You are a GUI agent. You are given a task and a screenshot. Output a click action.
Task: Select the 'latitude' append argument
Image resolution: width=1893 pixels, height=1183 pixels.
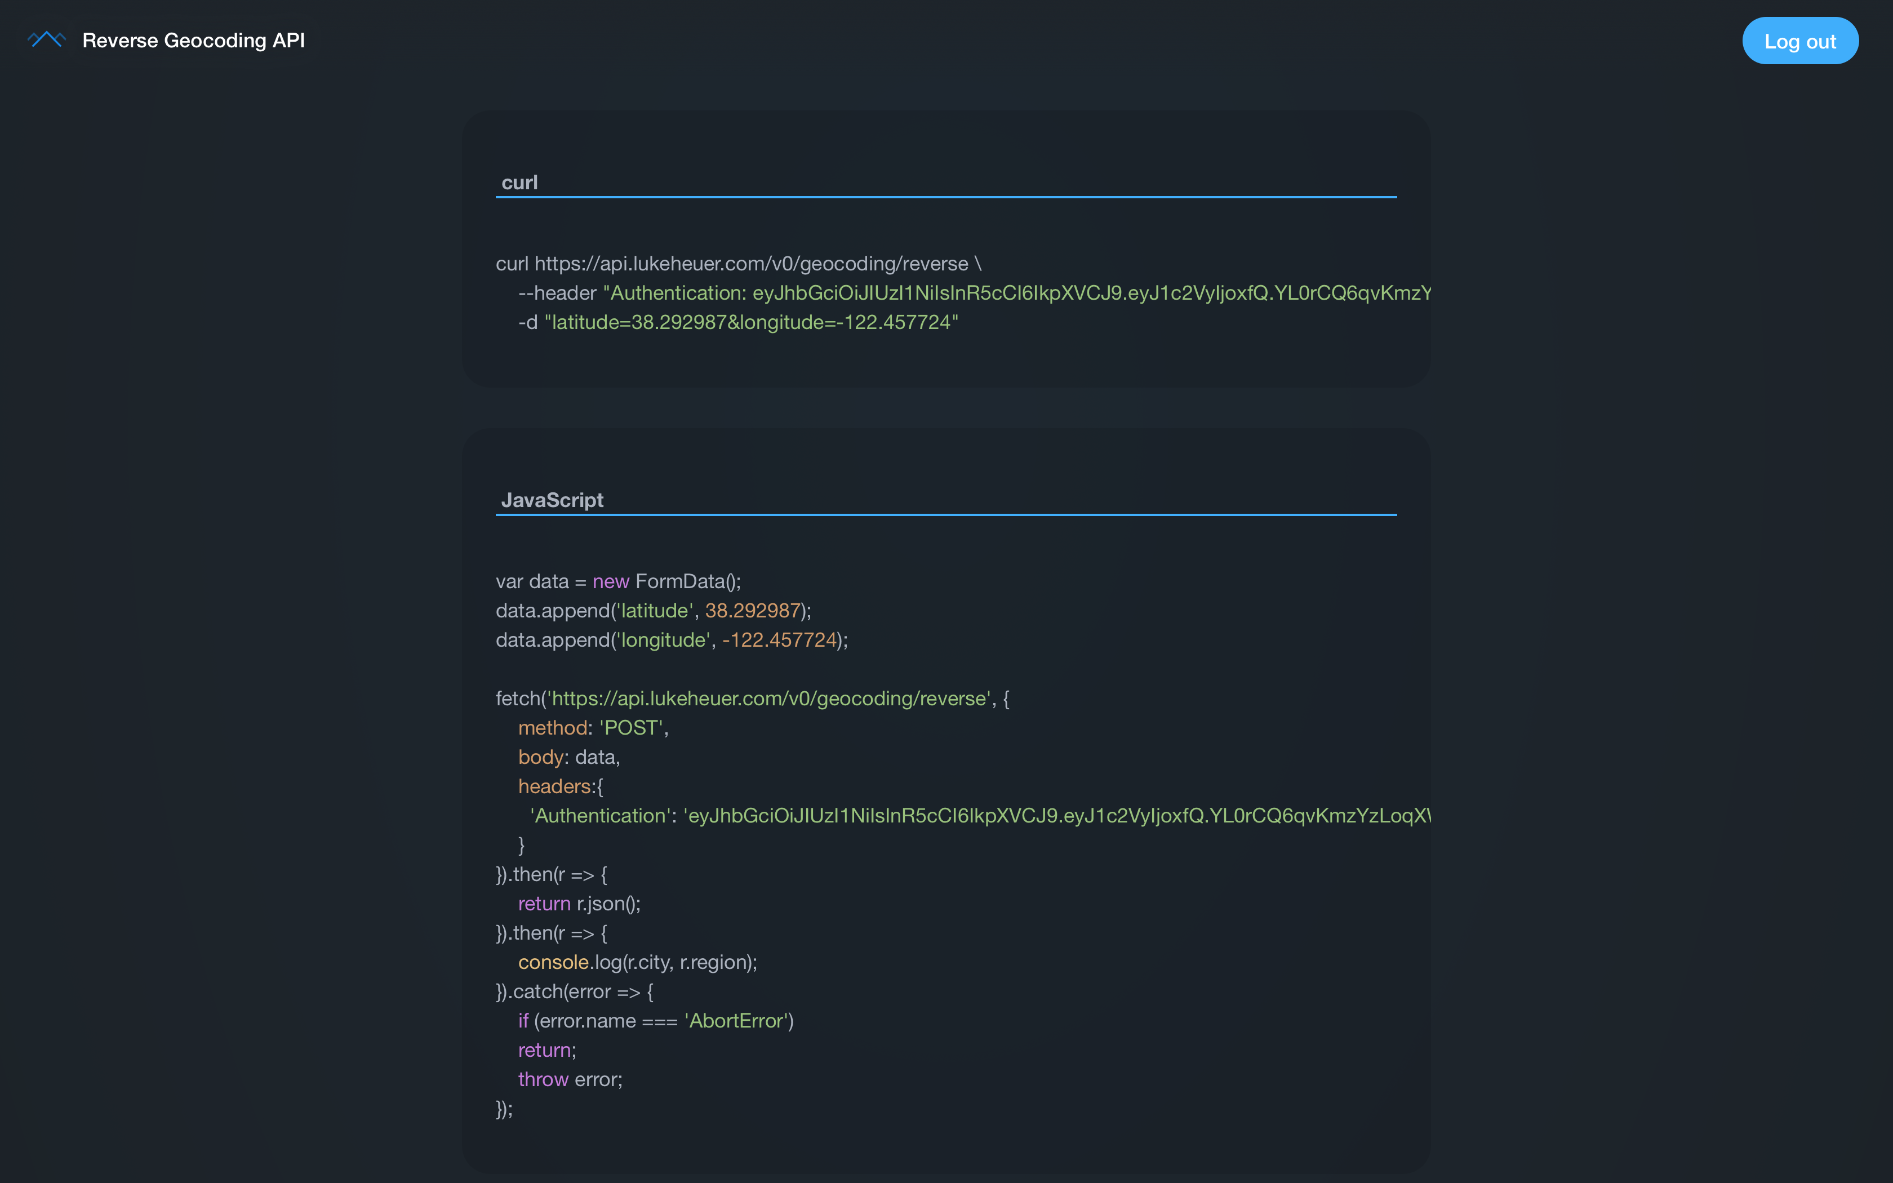click(656, 610)
